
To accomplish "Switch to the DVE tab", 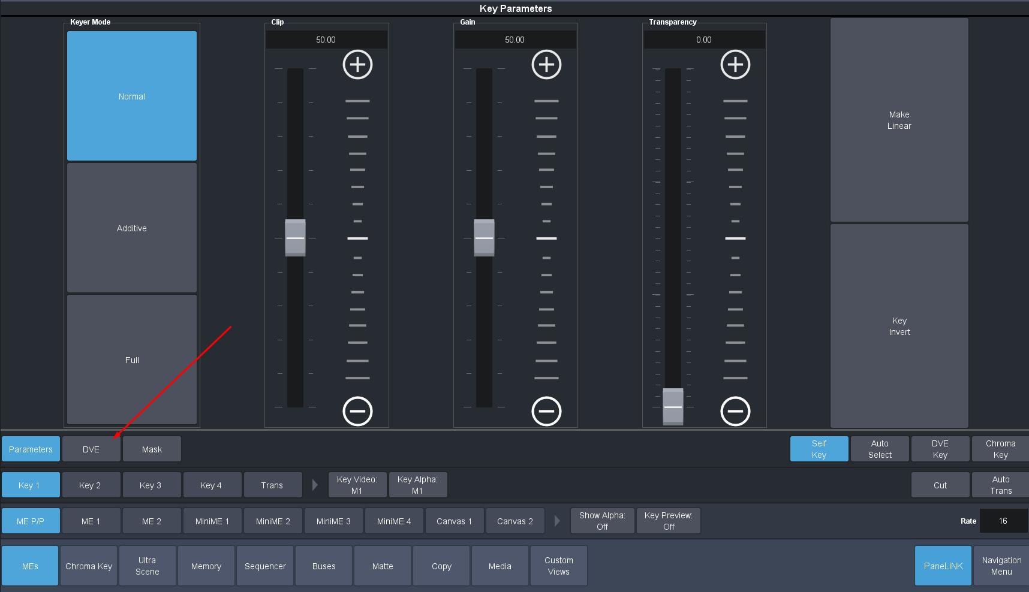I will 91,449.
